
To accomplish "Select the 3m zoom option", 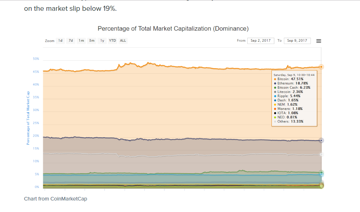I will 92,41.
